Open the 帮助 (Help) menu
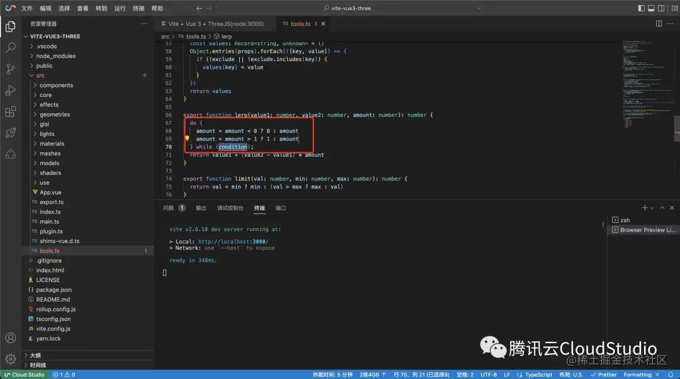Screen dimensions: 680x379 click(x=157, y=8)
